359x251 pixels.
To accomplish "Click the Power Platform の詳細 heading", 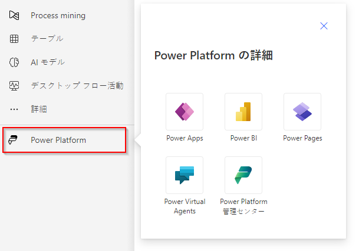I will coord(213,55).
